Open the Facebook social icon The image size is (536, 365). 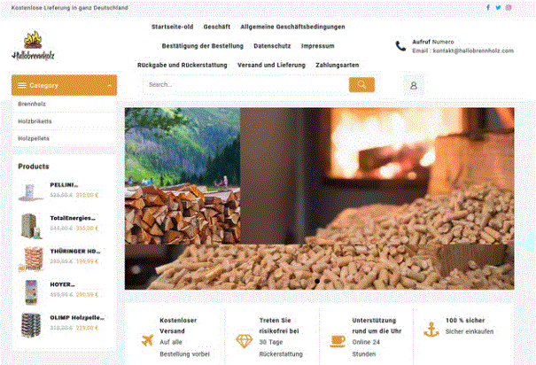pos(488,7)
